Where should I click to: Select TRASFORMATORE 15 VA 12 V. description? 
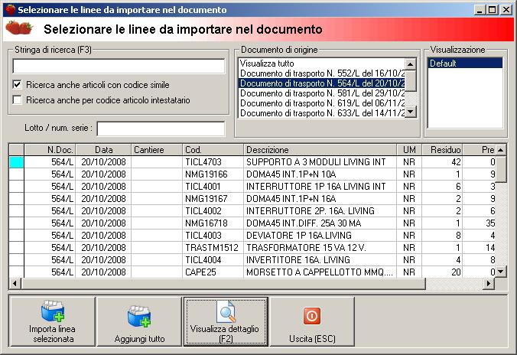[x=320, y=247]
